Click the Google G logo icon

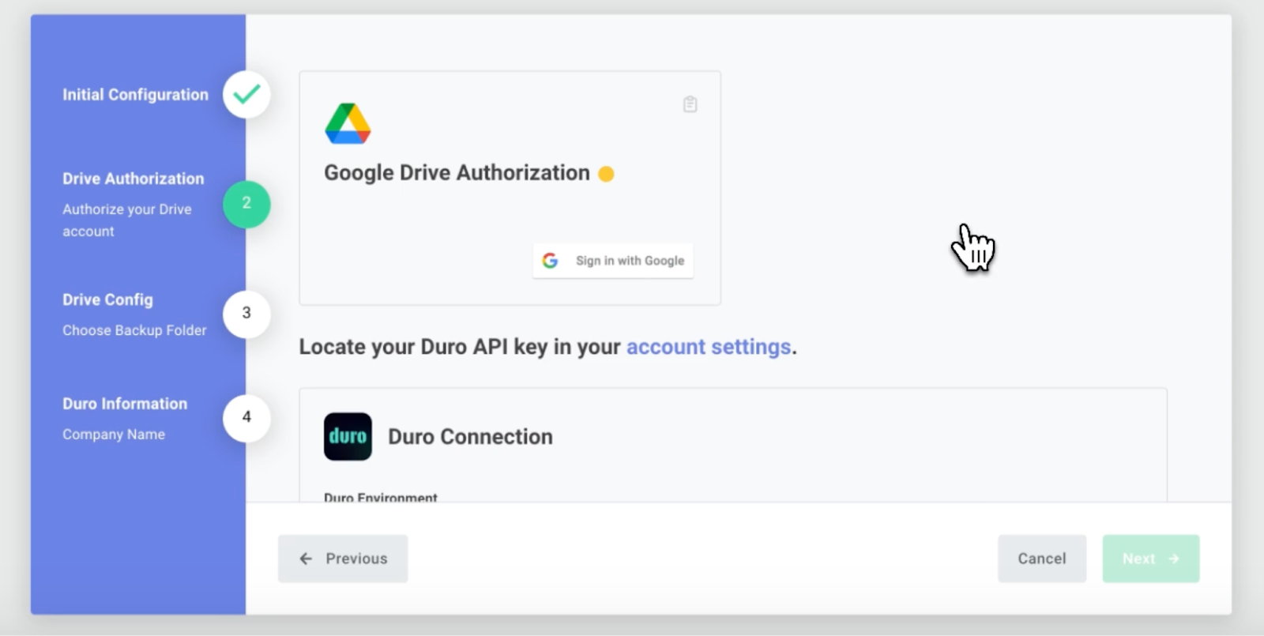click(x=551, y=261)
